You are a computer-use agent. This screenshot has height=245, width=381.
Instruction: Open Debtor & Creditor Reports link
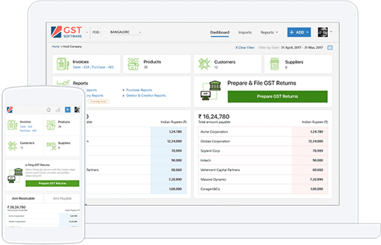146,95
